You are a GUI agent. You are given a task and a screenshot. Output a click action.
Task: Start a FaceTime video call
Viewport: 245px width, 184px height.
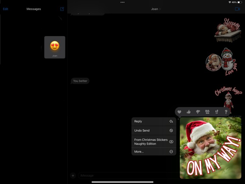[x=237, y=9]
